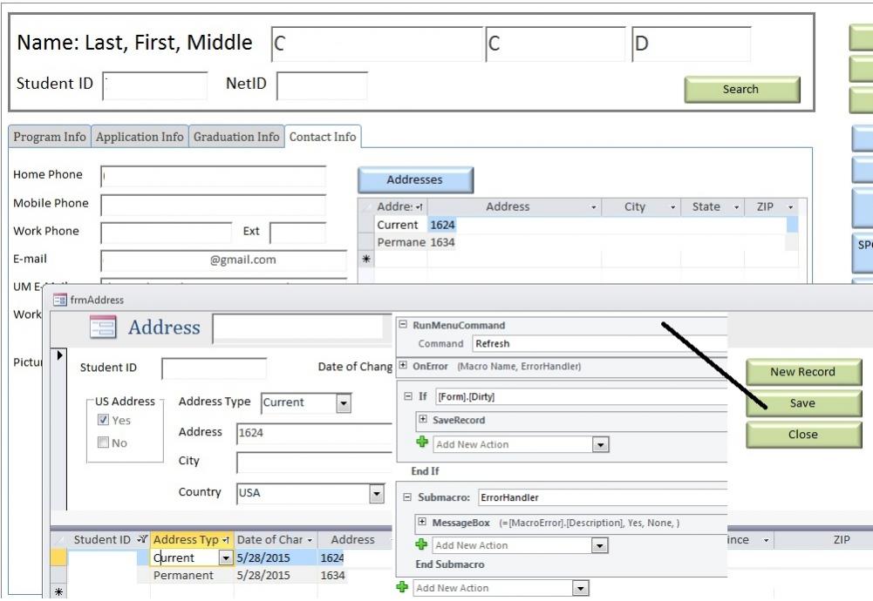Check the US Address Yes checkbox
This screenshot has height=601, width=873.
click(103, 420)
